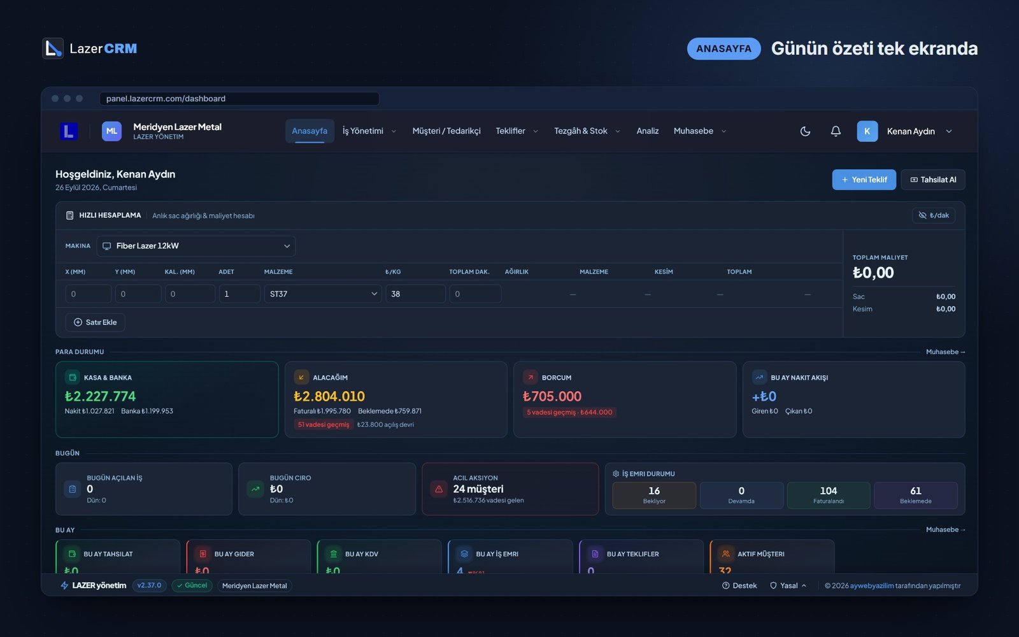
Task: Open the ST37 malzeme dropdown
Action: point(323,294)
